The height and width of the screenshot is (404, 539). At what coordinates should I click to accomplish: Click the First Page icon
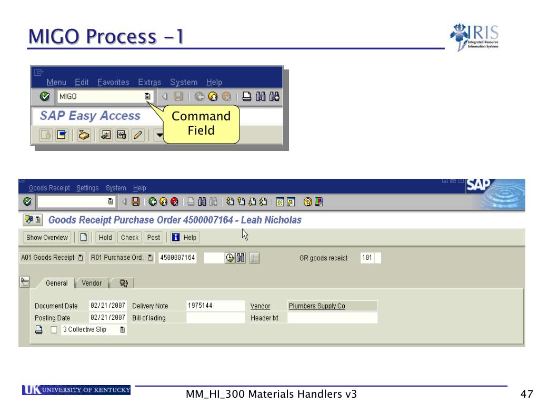coord(230,201)
